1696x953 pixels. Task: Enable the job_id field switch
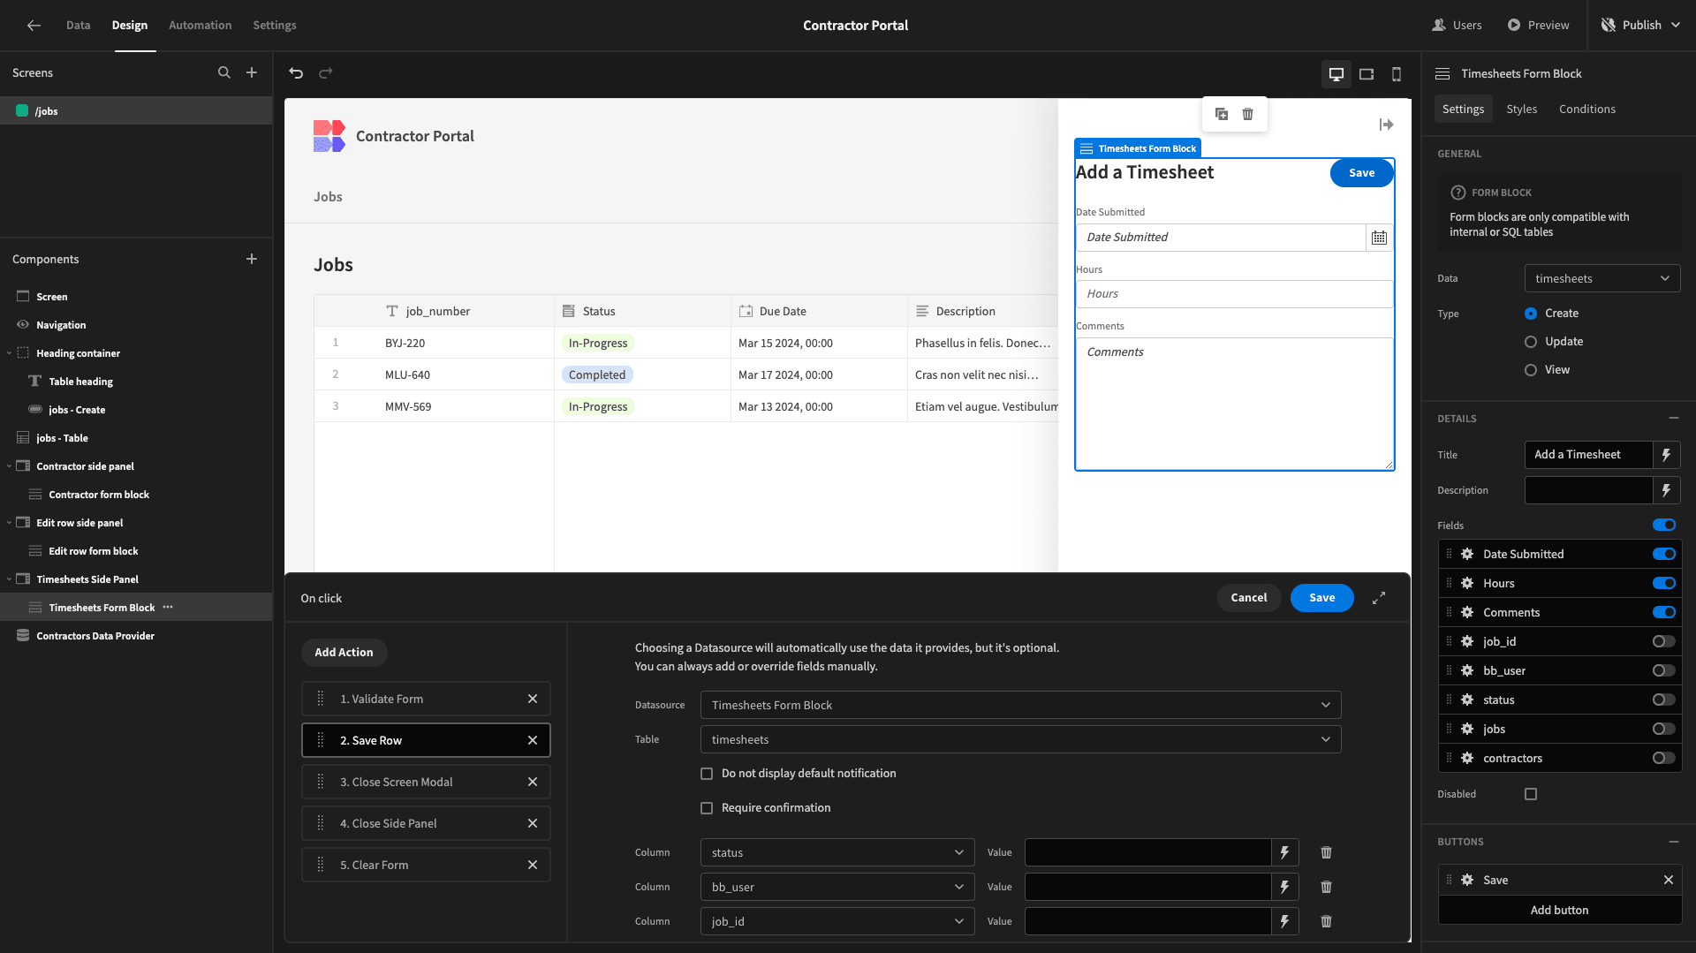[x=1664, y=641]
